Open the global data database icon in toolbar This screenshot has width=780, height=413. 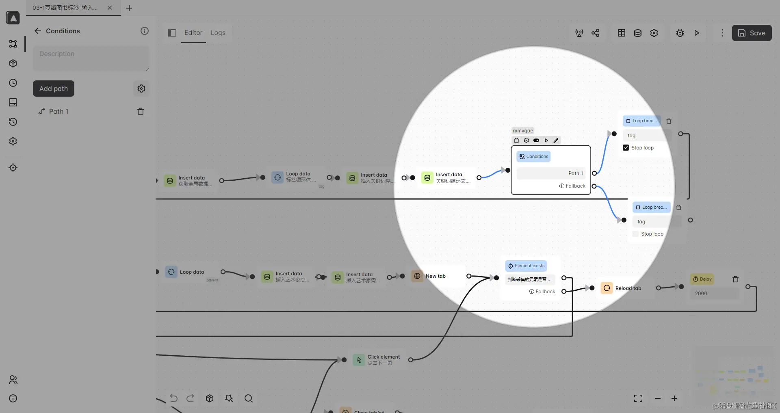click(638, 33)
